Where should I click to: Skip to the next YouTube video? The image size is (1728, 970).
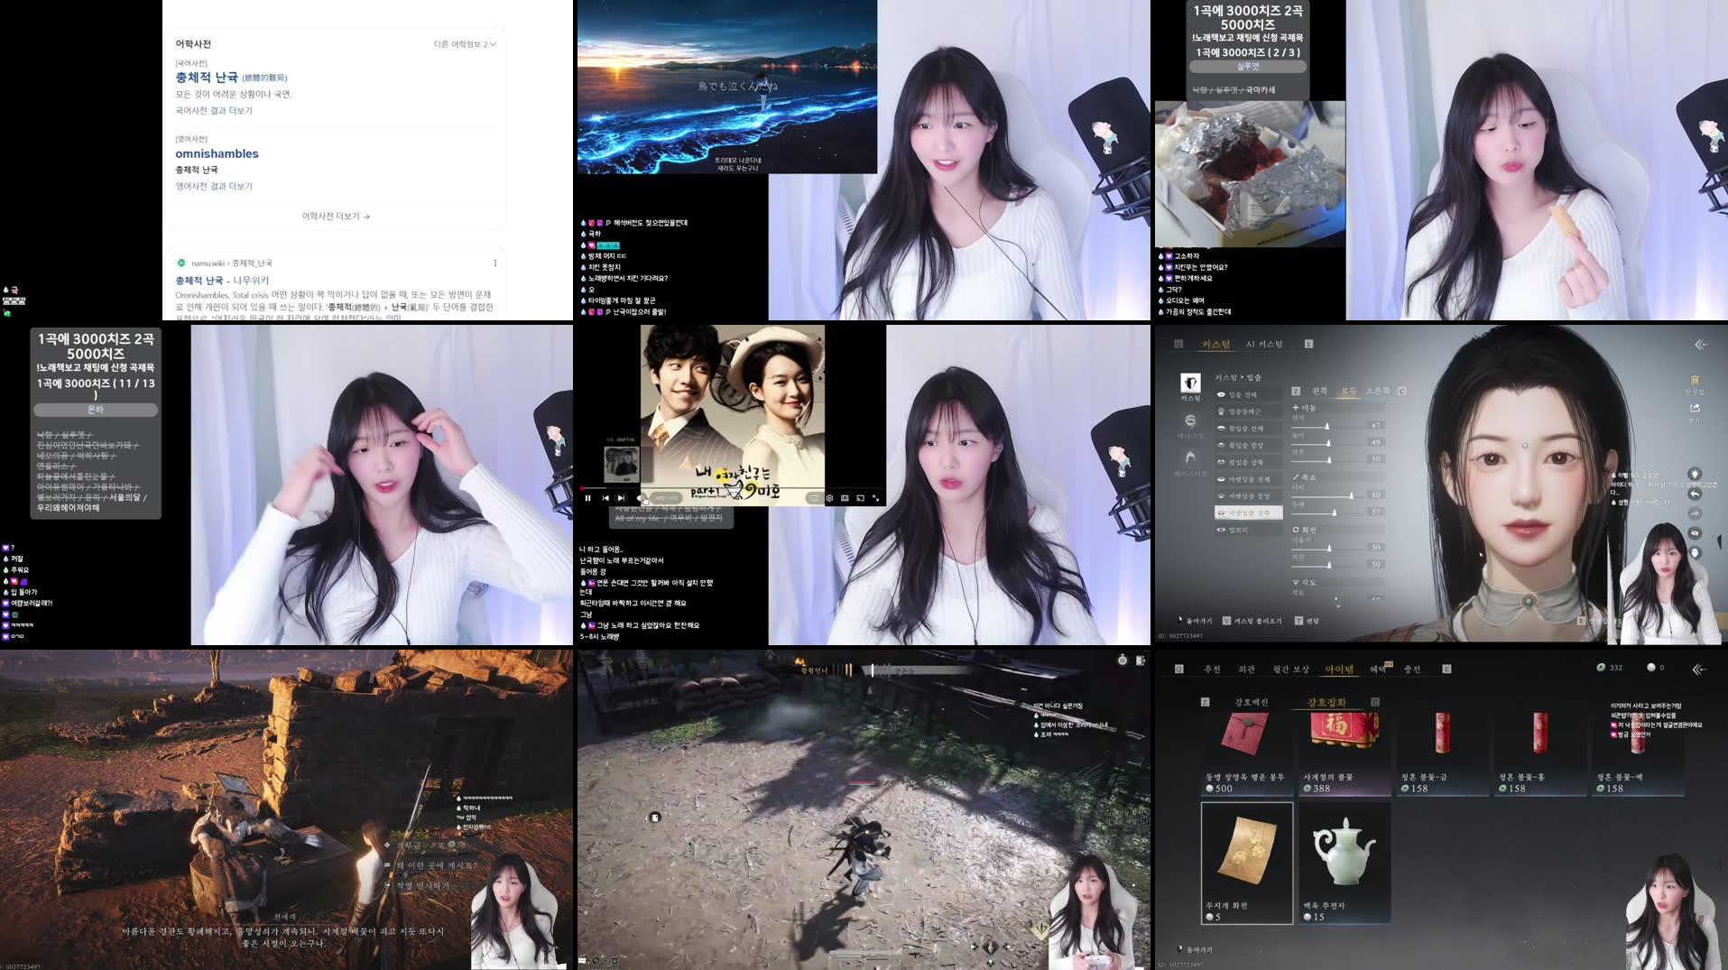pos(621,498)
